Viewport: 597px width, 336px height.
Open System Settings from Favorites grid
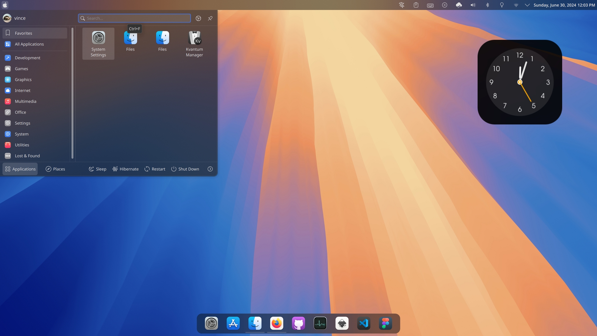click(x=98, y=44)
